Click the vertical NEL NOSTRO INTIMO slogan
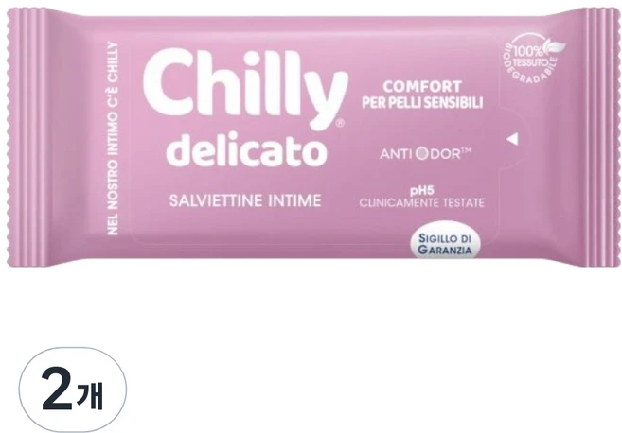622x433 pixels. 113,138
